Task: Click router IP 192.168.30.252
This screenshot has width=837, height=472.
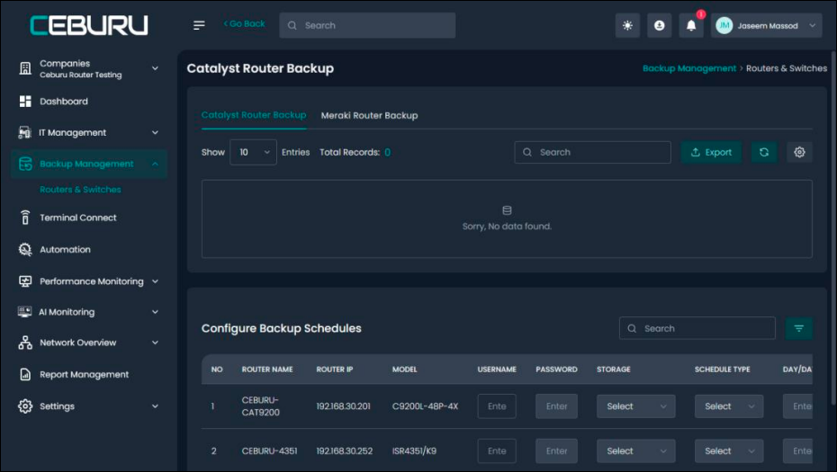Action: 345,451
